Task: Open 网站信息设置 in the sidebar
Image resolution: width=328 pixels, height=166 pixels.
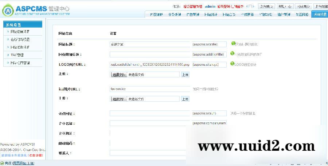Action: tap(20, 32)
